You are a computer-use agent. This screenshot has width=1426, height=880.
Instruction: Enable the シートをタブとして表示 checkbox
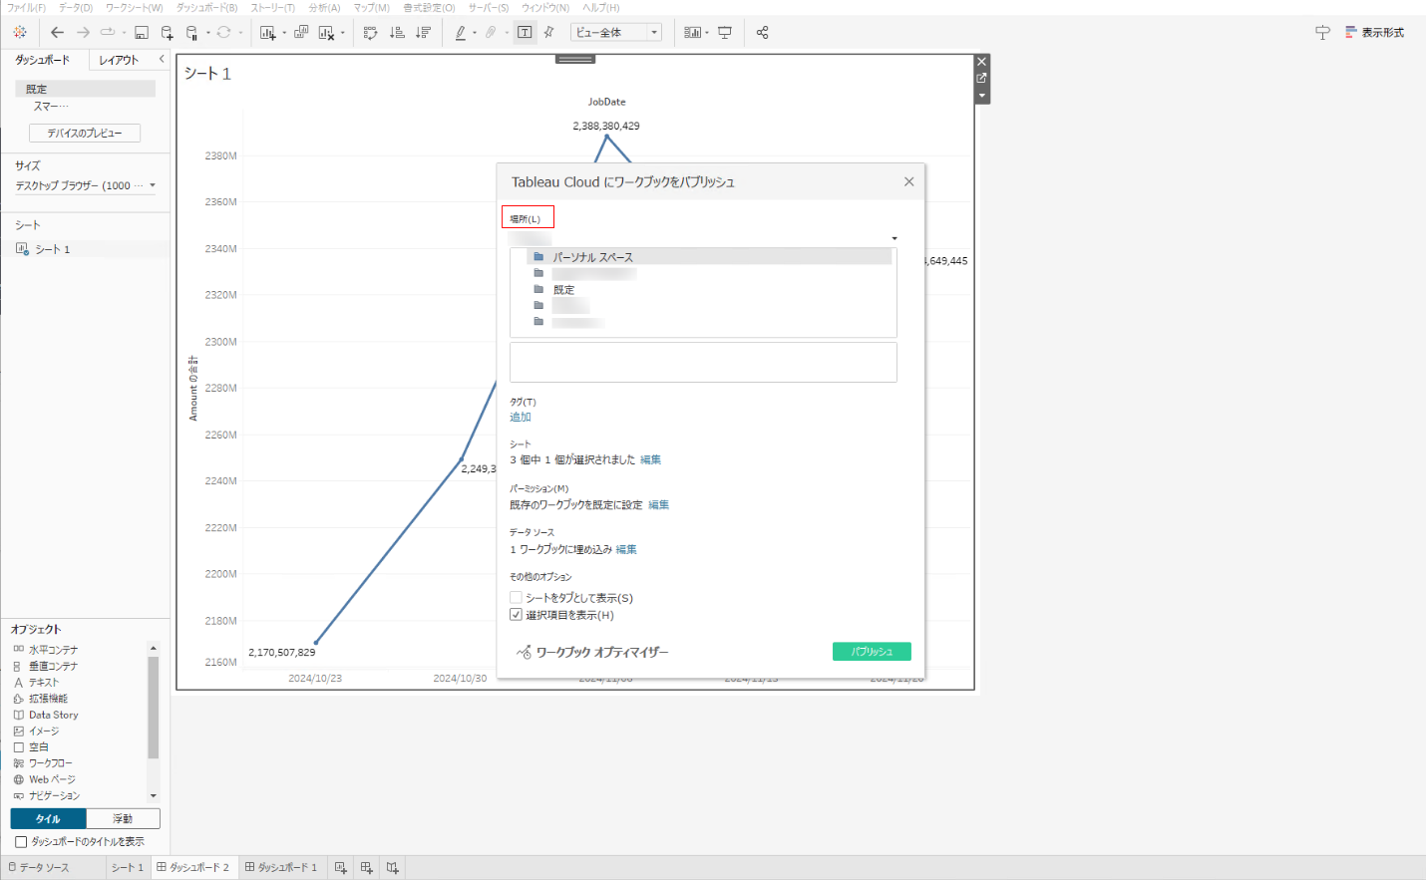[x=516, y=598]
